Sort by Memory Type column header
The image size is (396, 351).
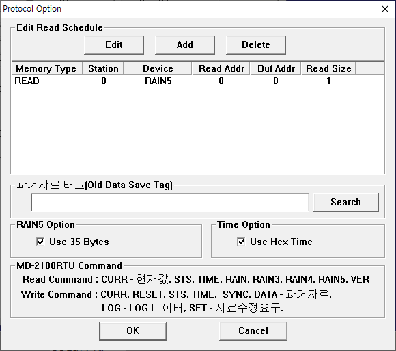(x=46, y=68)
